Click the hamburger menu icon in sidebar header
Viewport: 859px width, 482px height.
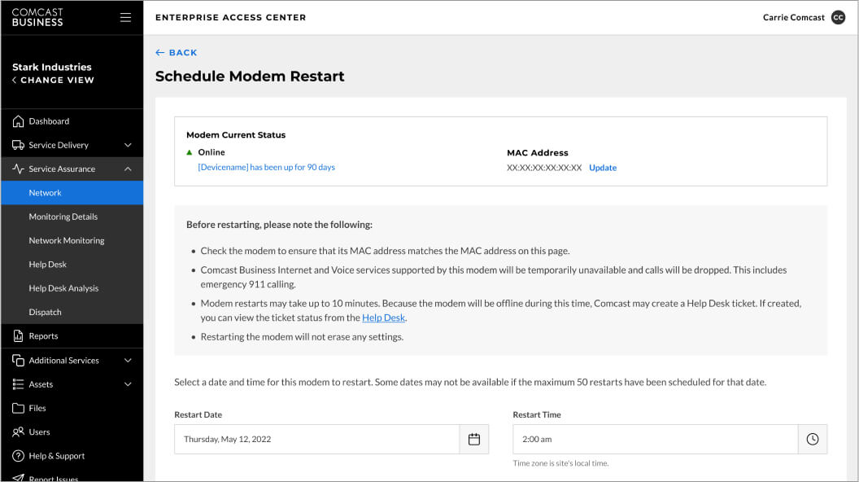pos(125,17)
